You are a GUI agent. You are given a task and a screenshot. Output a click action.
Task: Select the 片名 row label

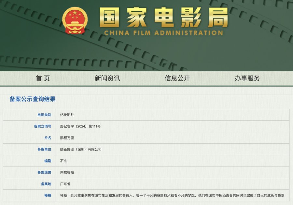(x=48, y=138)
